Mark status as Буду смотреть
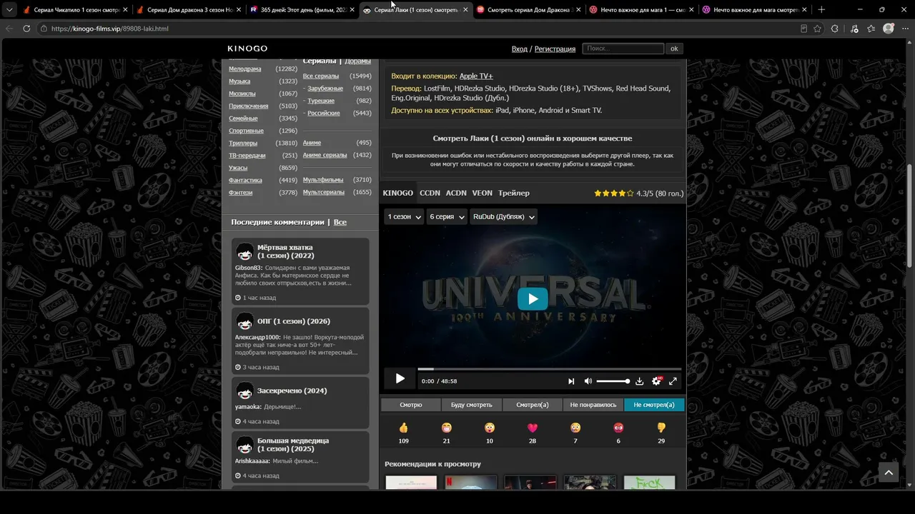The height and width of the screenshot is (514, 915). tap(471, 405)
